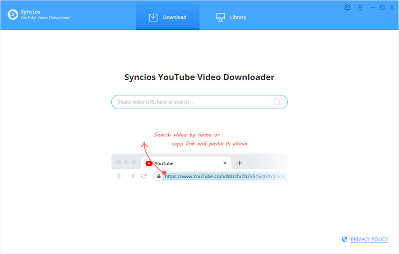
Task: Click the magnifier search icon
Action: pos(277,102)
